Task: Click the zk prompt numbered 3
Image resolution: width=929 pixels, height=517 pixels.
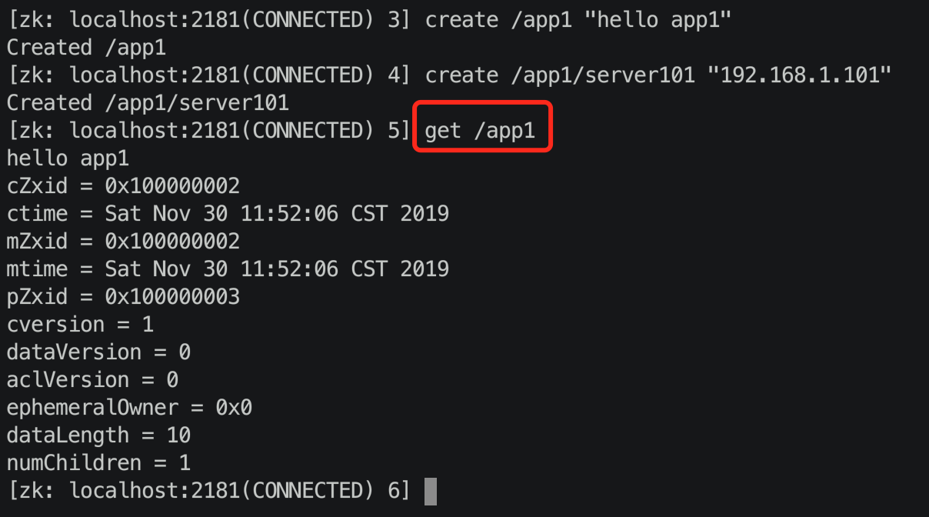Action: tap(209, 20)
